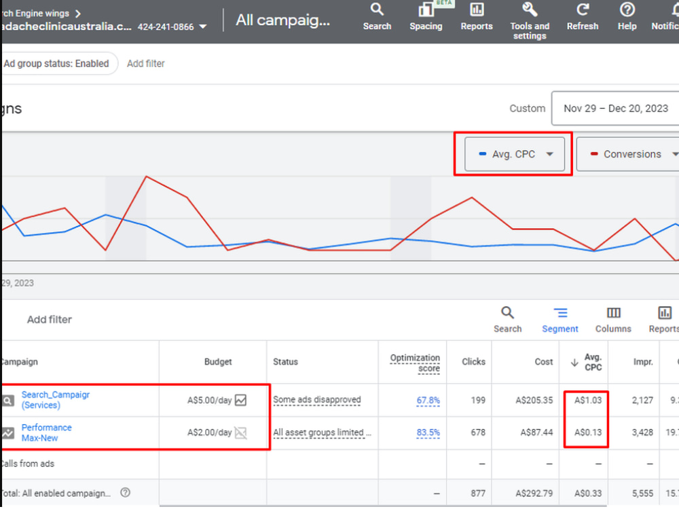Open the 83.5% optimization score
The height and width of the screenshot is (509, 679).
(428, 432)
